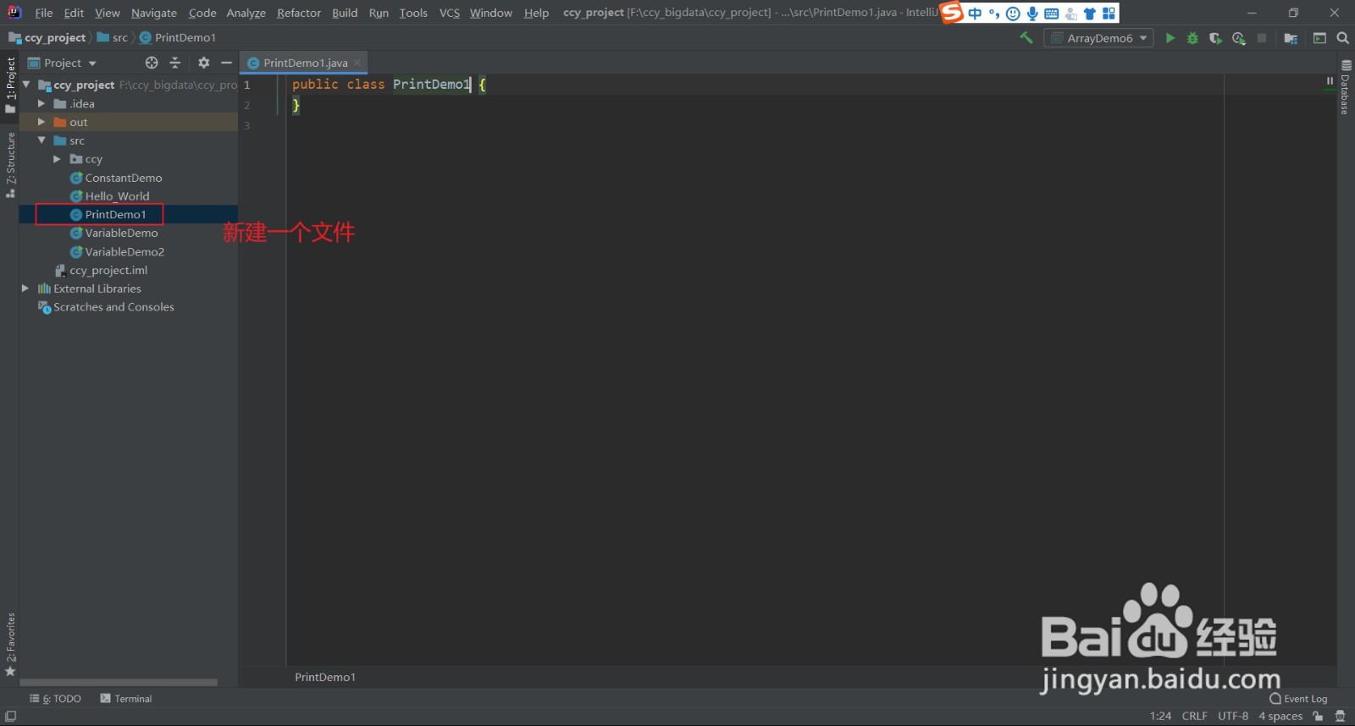Screen dimensions: 1355x726
Task: Select Hello_World class in tree
Action: tap(117, 196)
